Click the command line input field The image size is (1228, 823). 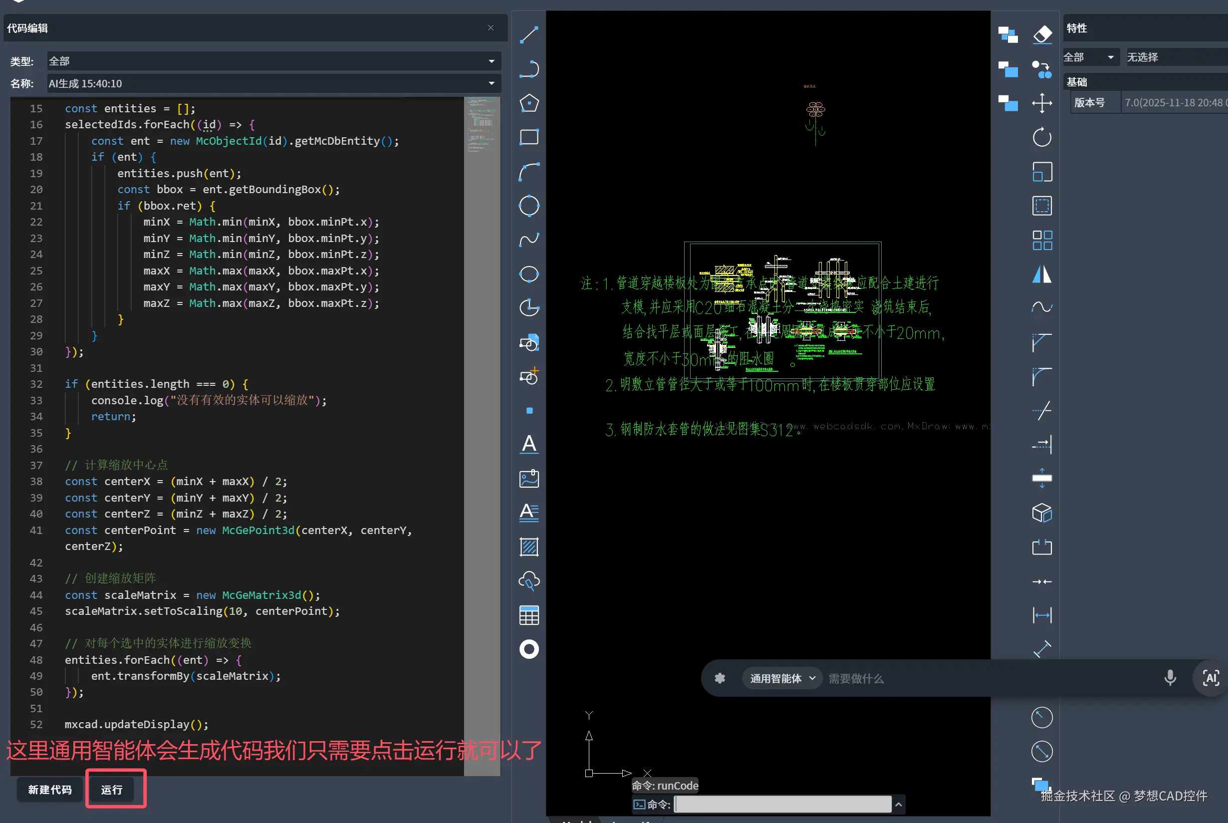782,804
